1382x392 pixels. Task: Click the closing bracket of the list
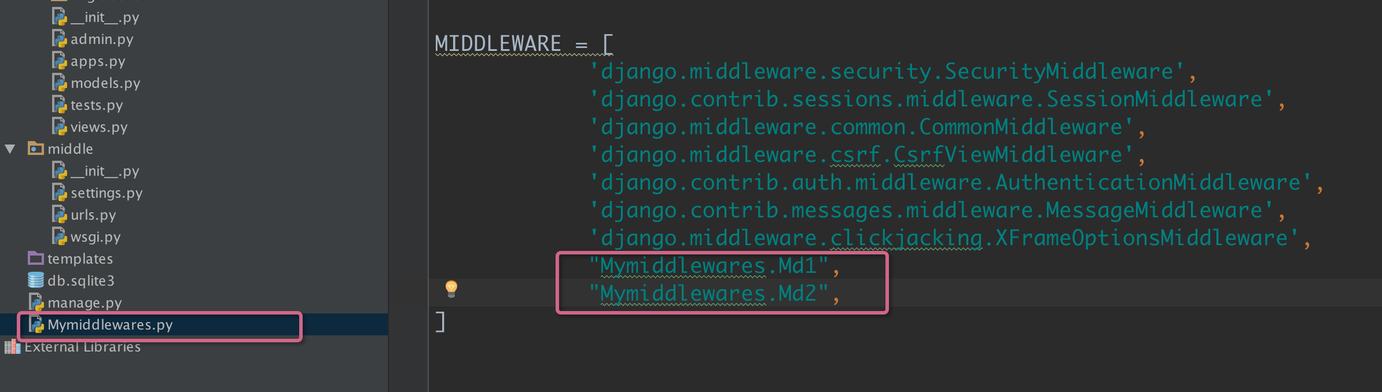pyautogui.click(x=440, y=322)
